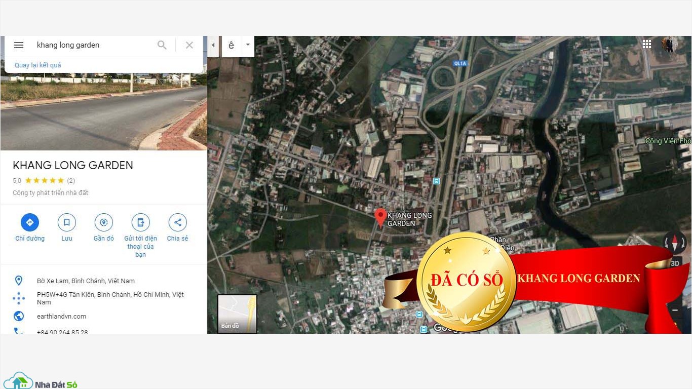Open the input tools dropdown arrow
Screen dimensions: 692x389
pyautogui.click(x=248, y=45)
